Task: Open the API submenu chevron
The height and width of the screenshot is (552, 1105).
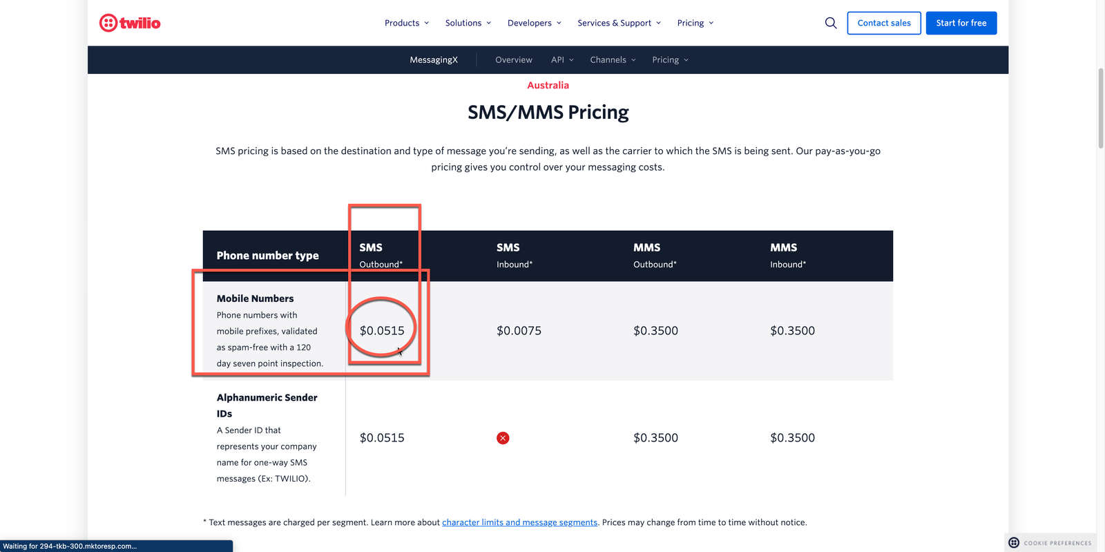Action: pyautogui.click(x=571, y=60)
